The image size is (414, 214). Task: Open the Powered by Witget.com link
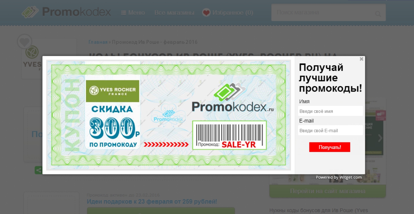339,177
